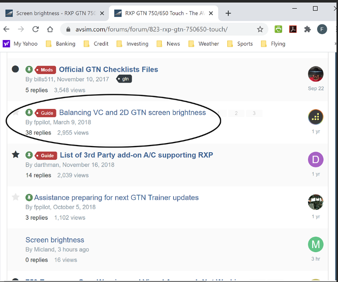This screenshot has height=282, width=338.
Task: Open the 3 hr last post time link
Action: tap(316, 259)
